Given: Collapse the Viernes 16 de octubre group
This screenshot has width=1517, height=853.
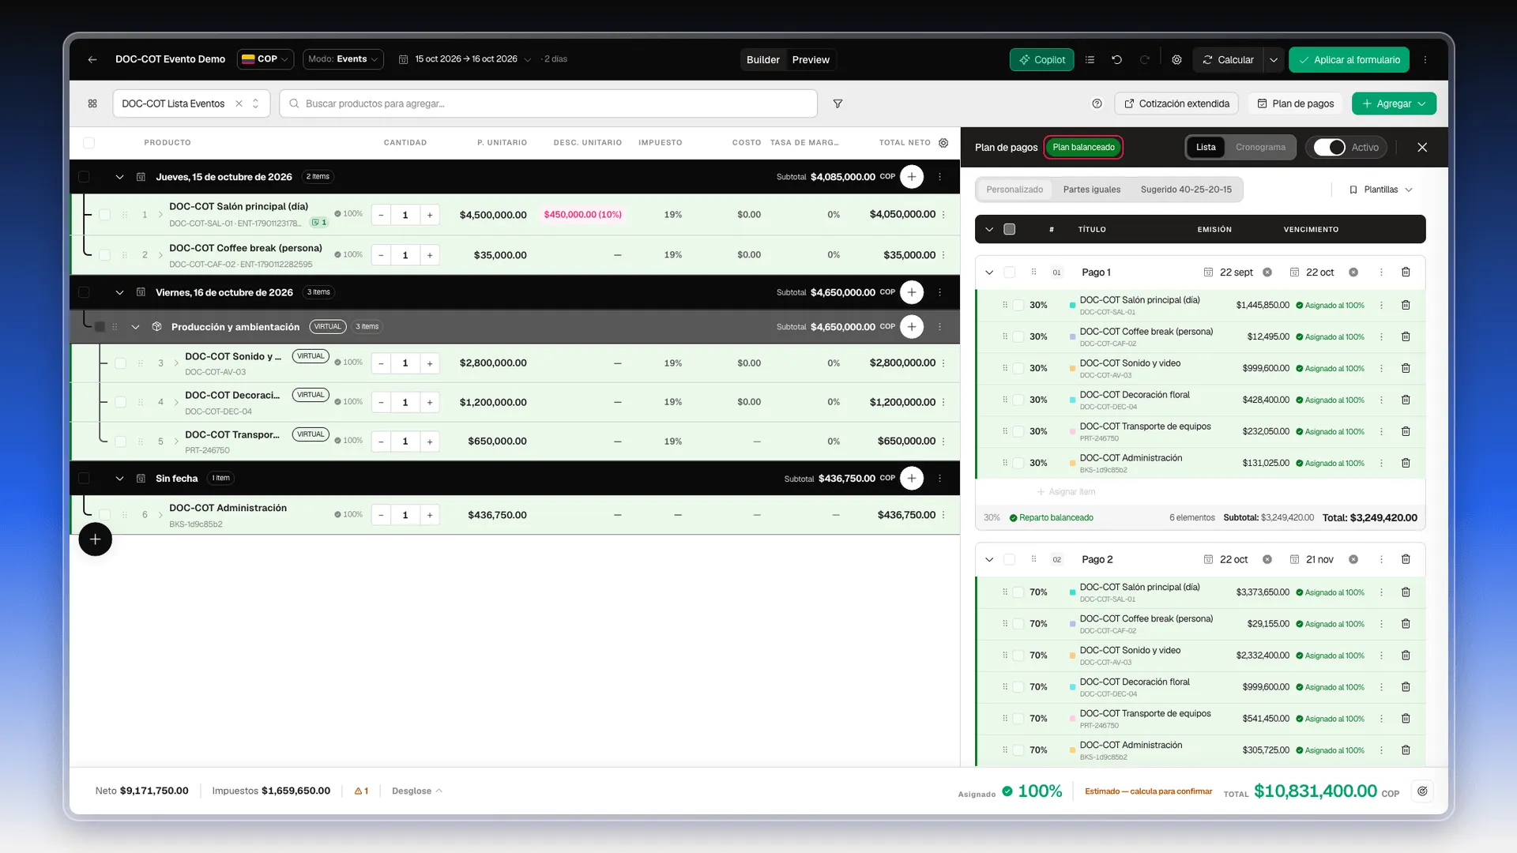Looking at the screenshot, I should (119, 292).
